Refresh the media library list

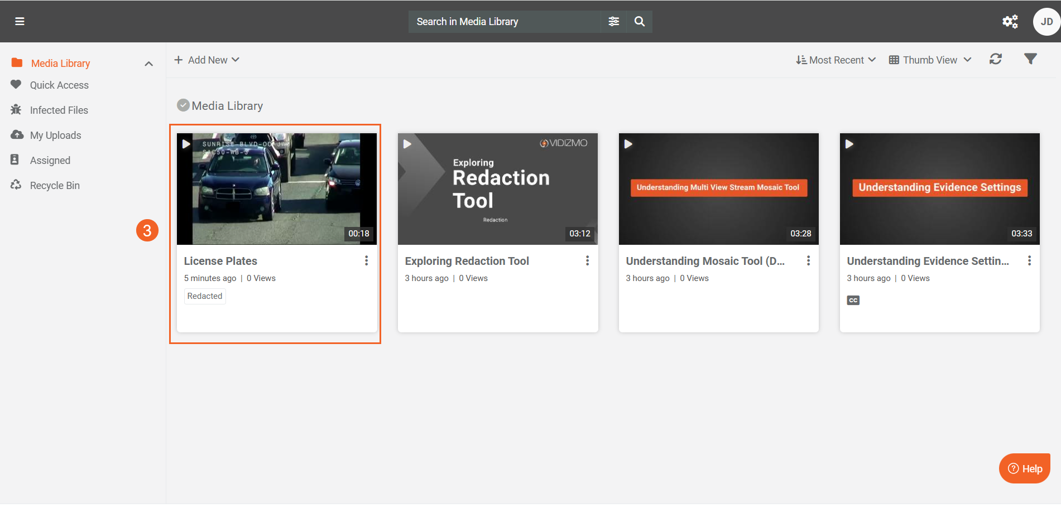[996, 59]
